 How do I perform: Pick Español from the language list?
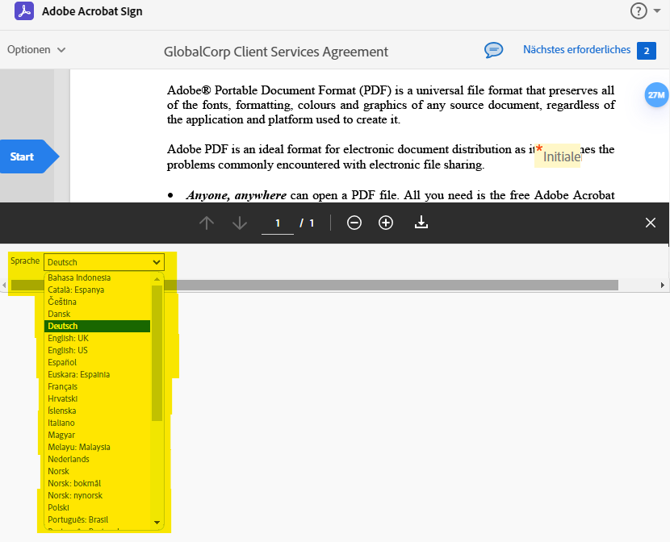click(x=98, y=362)
